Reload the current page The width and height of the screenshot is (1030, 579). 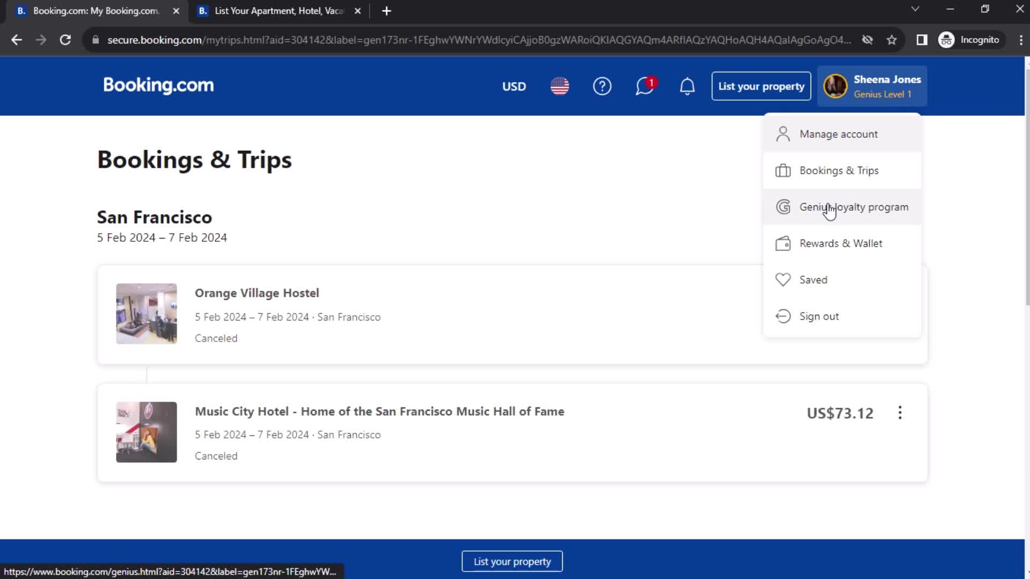[x=65, y=40]
